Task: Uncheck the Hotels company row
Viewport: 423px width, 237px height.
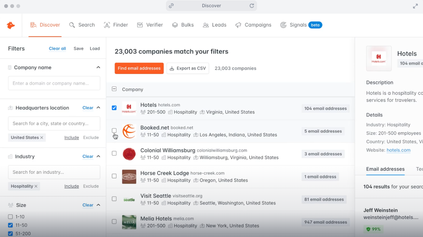Action: [114, 108]
